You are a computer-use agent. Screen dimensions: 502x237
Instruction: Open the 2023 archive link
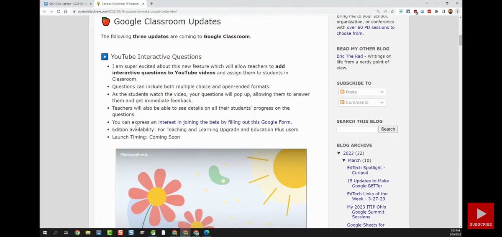[348, 153]
